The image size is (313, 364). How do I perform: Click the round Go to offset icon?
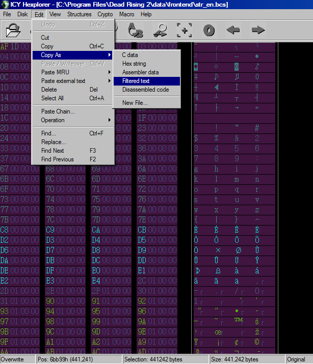pyautogui.click(x=209, y=30)
